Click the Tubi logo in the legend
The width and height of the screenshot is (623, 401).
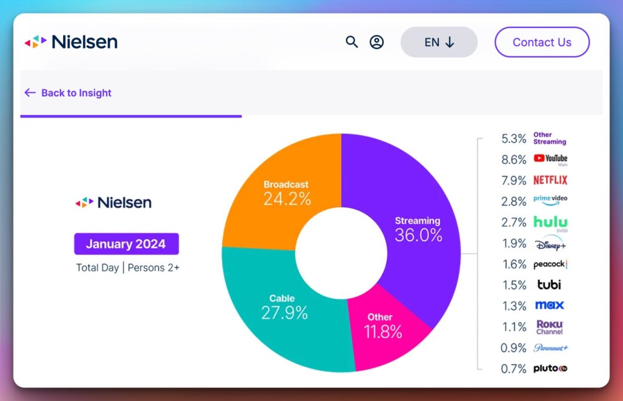549,285
